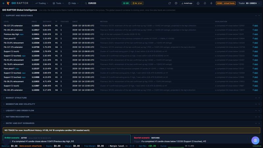Click the Bearish scenario card title

(x=142, y=138)
